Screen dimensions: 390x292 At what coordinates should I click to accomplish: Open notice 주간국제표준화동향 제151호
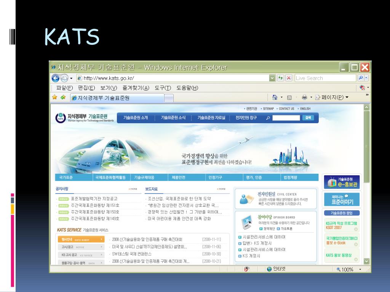pos(95,205)
